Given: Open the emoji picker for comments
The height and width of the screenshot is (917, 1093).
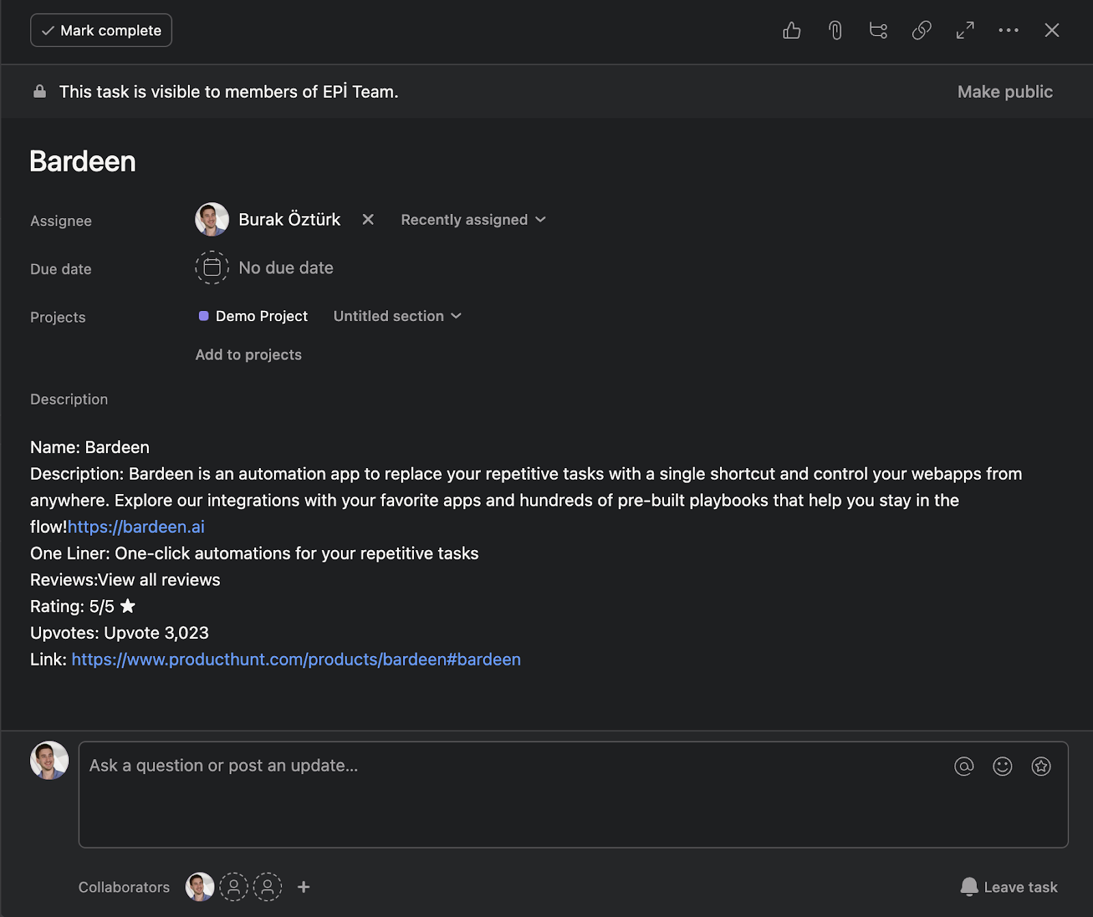Looking at the screenshot, I should click(x=1001, y=766).
